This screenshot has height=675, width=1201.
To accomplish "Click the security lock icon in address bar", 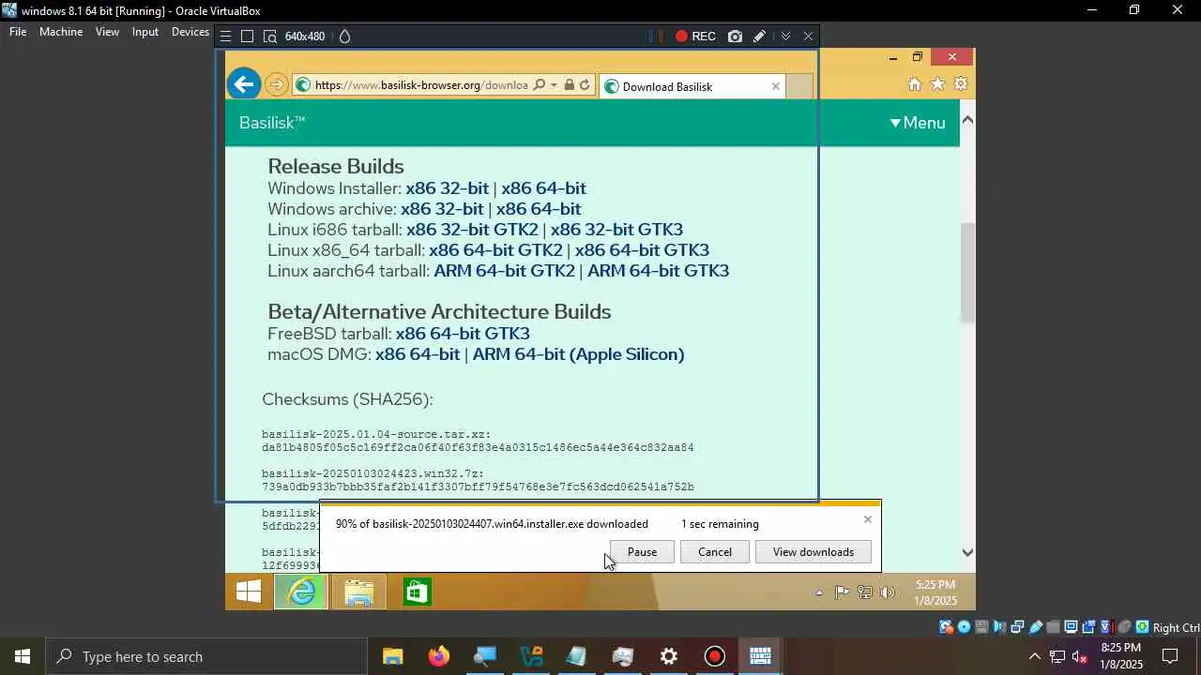I will click(x=569, y=84).
